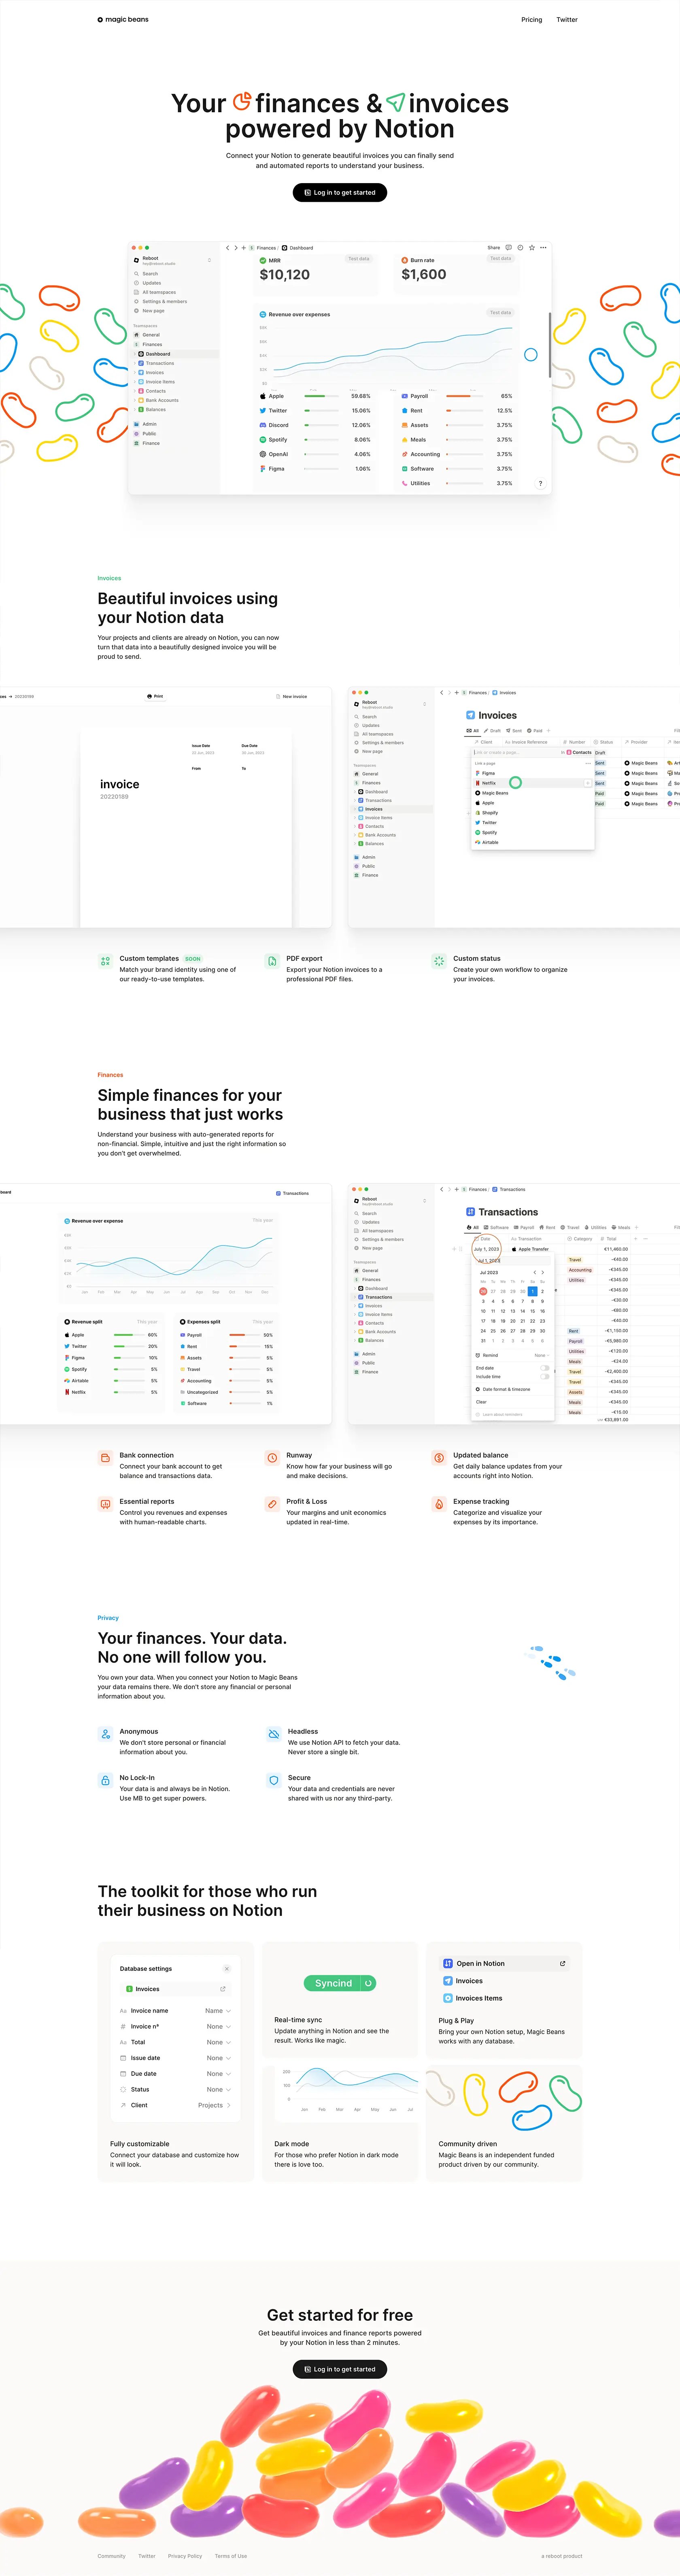The width and height of the screenshot is (680, 2576).
Task: Switch to the Payroll tab in Transactions
Action: coord(524,1227)
